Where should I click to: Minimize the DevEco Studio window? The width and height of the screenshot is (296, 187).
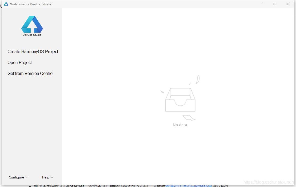click(x=262, y=4)
